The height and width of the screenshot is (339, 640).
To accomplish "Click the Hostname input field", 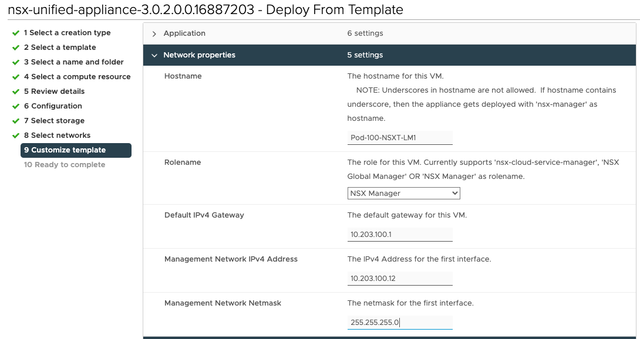I will [x=400, y=138].
